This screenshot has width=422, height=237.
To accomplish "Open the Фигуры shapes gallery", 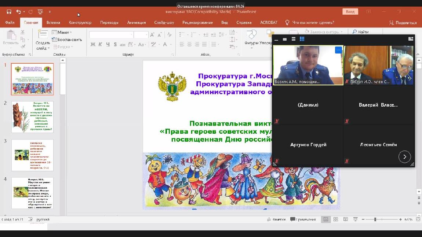I will 251,38.
